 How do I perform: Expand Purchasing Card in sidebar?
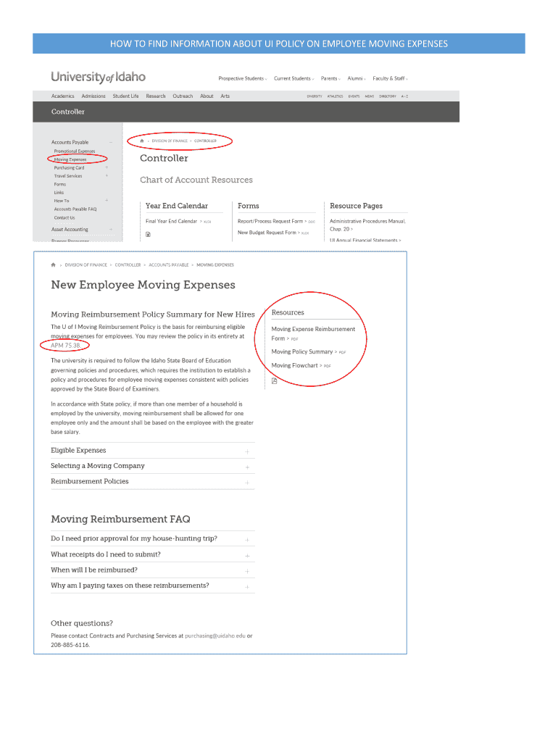[107, 167]
